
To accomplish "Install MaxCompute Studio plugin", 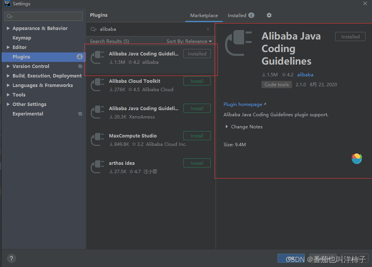I will coord(197,136).
